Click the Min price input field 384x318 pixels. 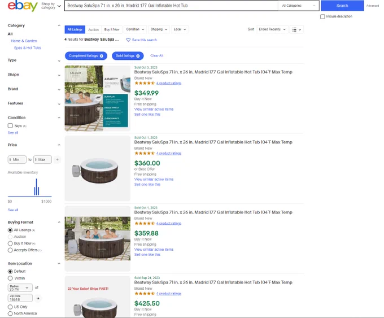click(17, 159)
